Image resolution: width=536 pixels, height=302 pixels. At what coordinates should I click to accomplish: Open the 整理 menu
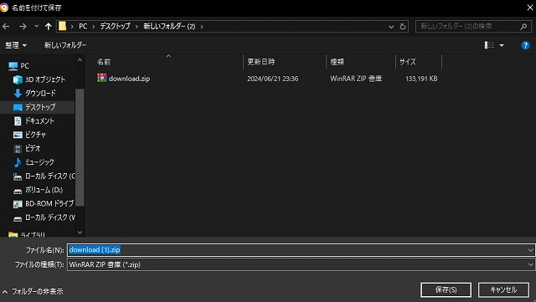coord(16,45)
